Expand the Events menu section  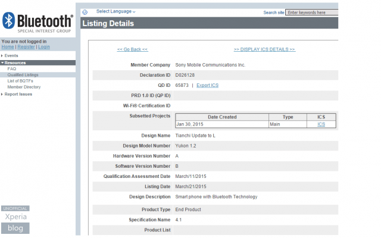10,55
